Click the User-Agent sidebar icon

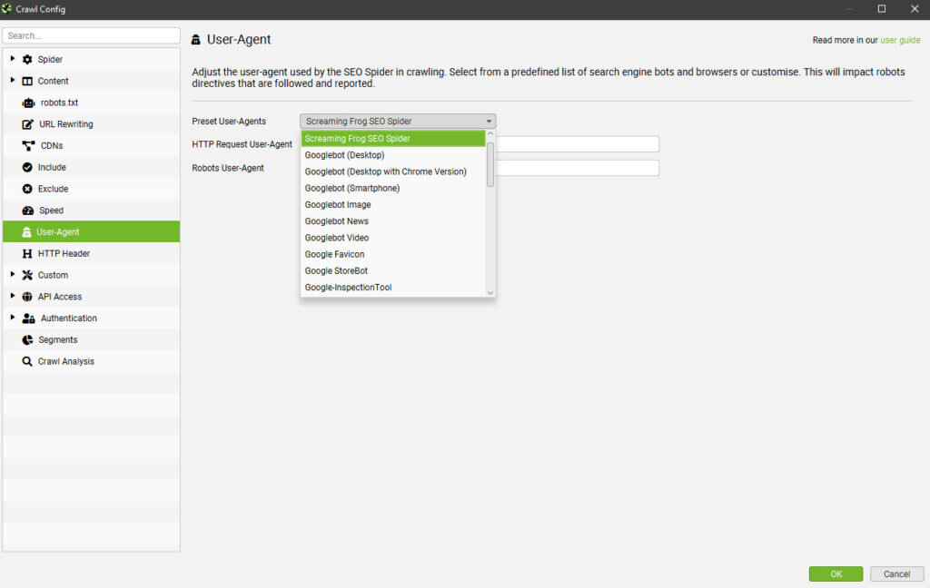click(x=26, y=231)
